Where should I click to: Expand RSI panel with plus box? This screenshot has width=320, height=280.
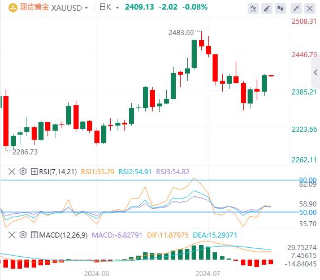tap(34, 171)
